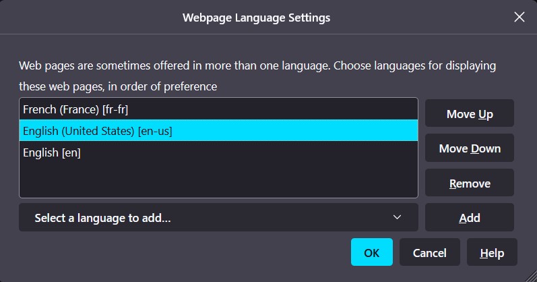Click the [en-us] locale code text
This screenshot has height=282, width=537.
tap(155, 131)
